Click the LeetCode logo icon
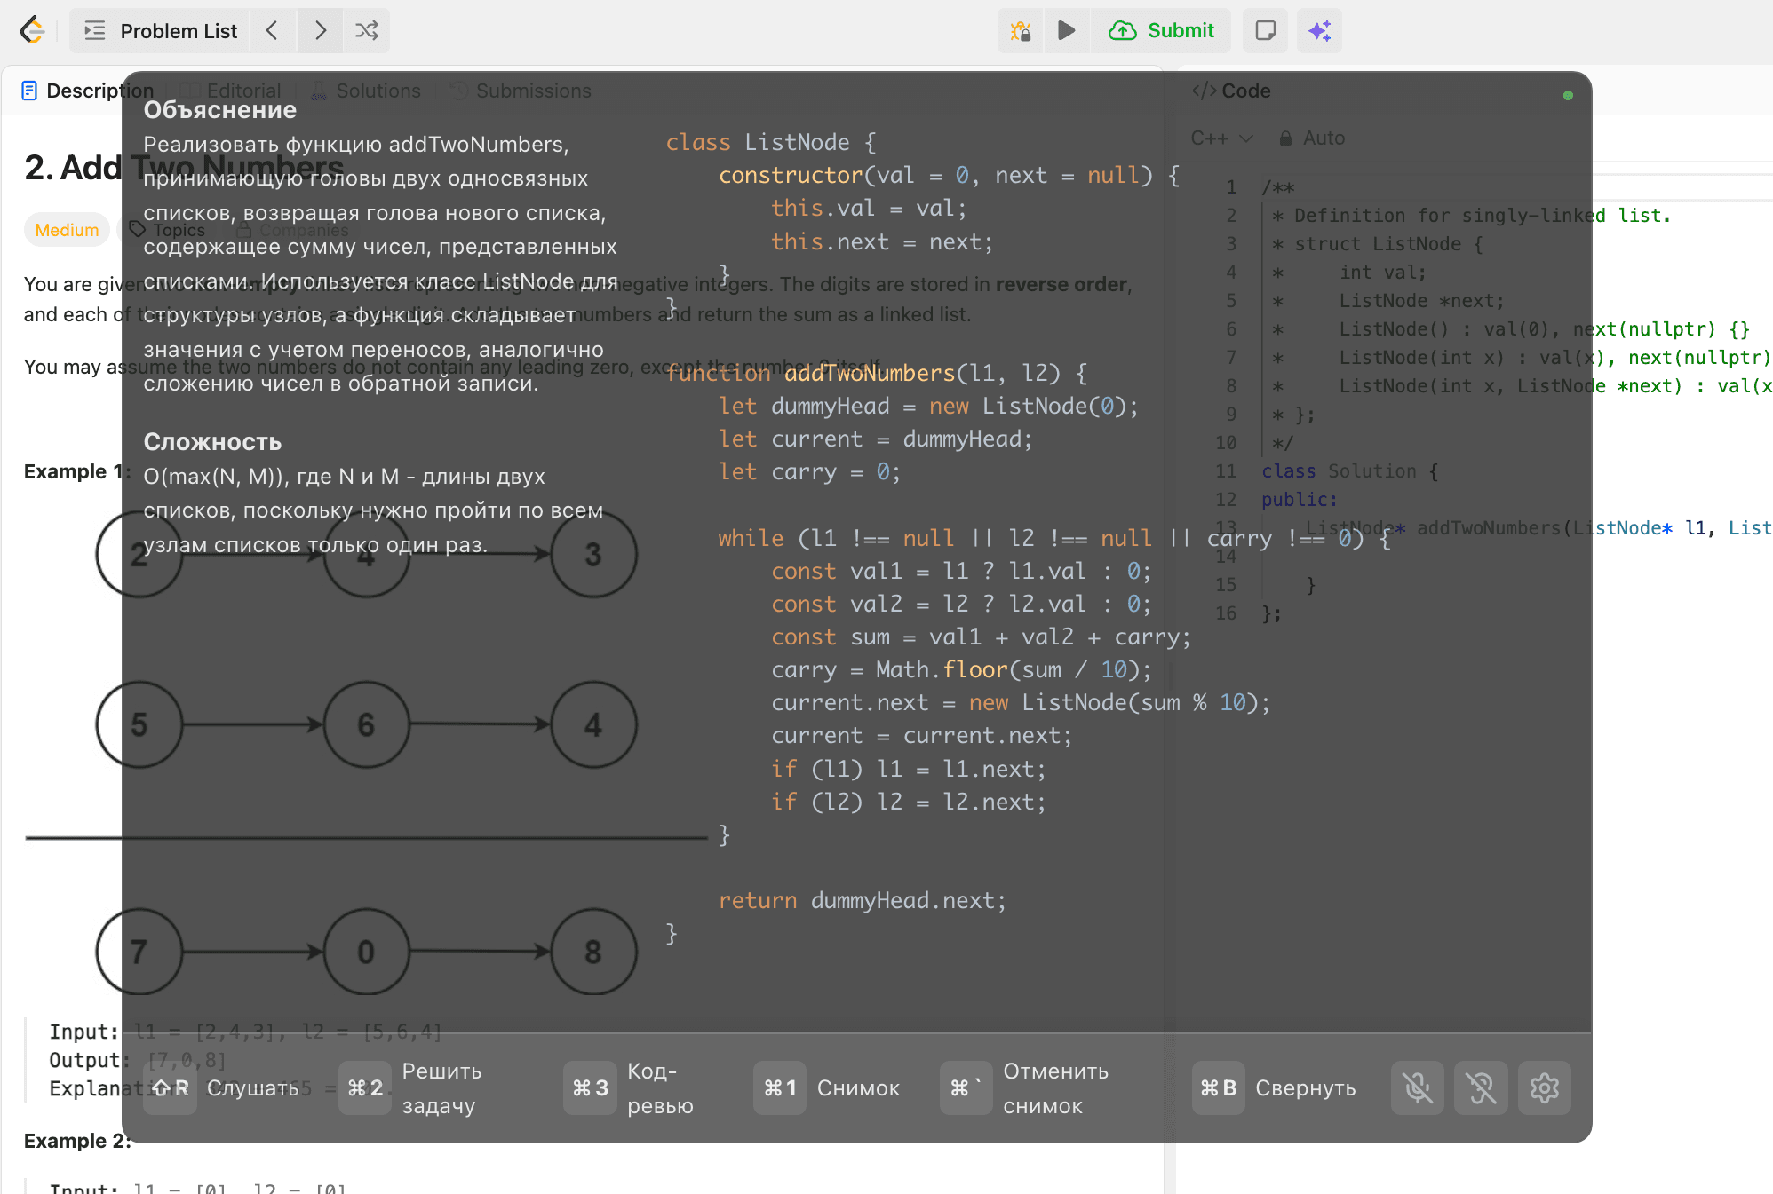The image size is (1773, 1194). [x=32, y=30]
